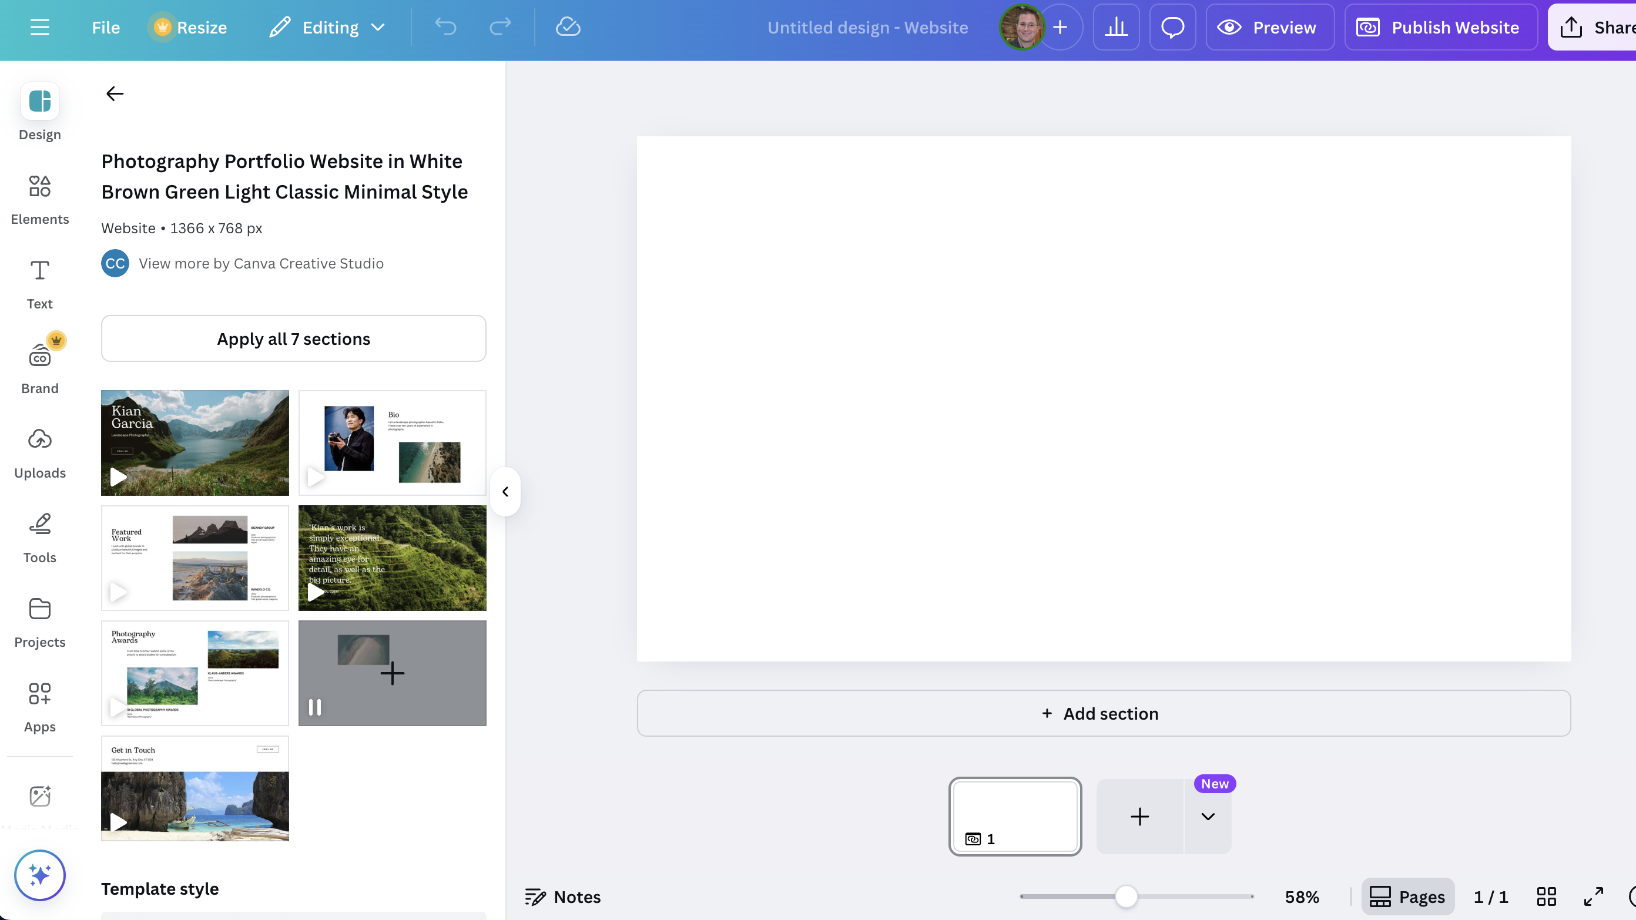Open the Resize option

click(x=189, y=27)
